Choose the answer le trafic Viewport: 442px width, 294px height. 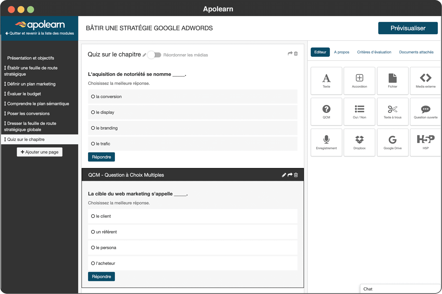[193, 144]
